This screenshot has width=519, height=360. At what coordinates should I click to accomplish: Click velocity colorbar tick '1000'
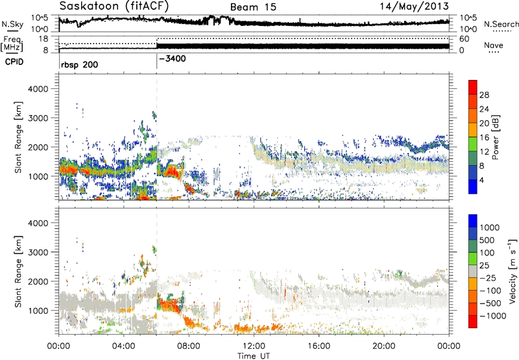490,227
